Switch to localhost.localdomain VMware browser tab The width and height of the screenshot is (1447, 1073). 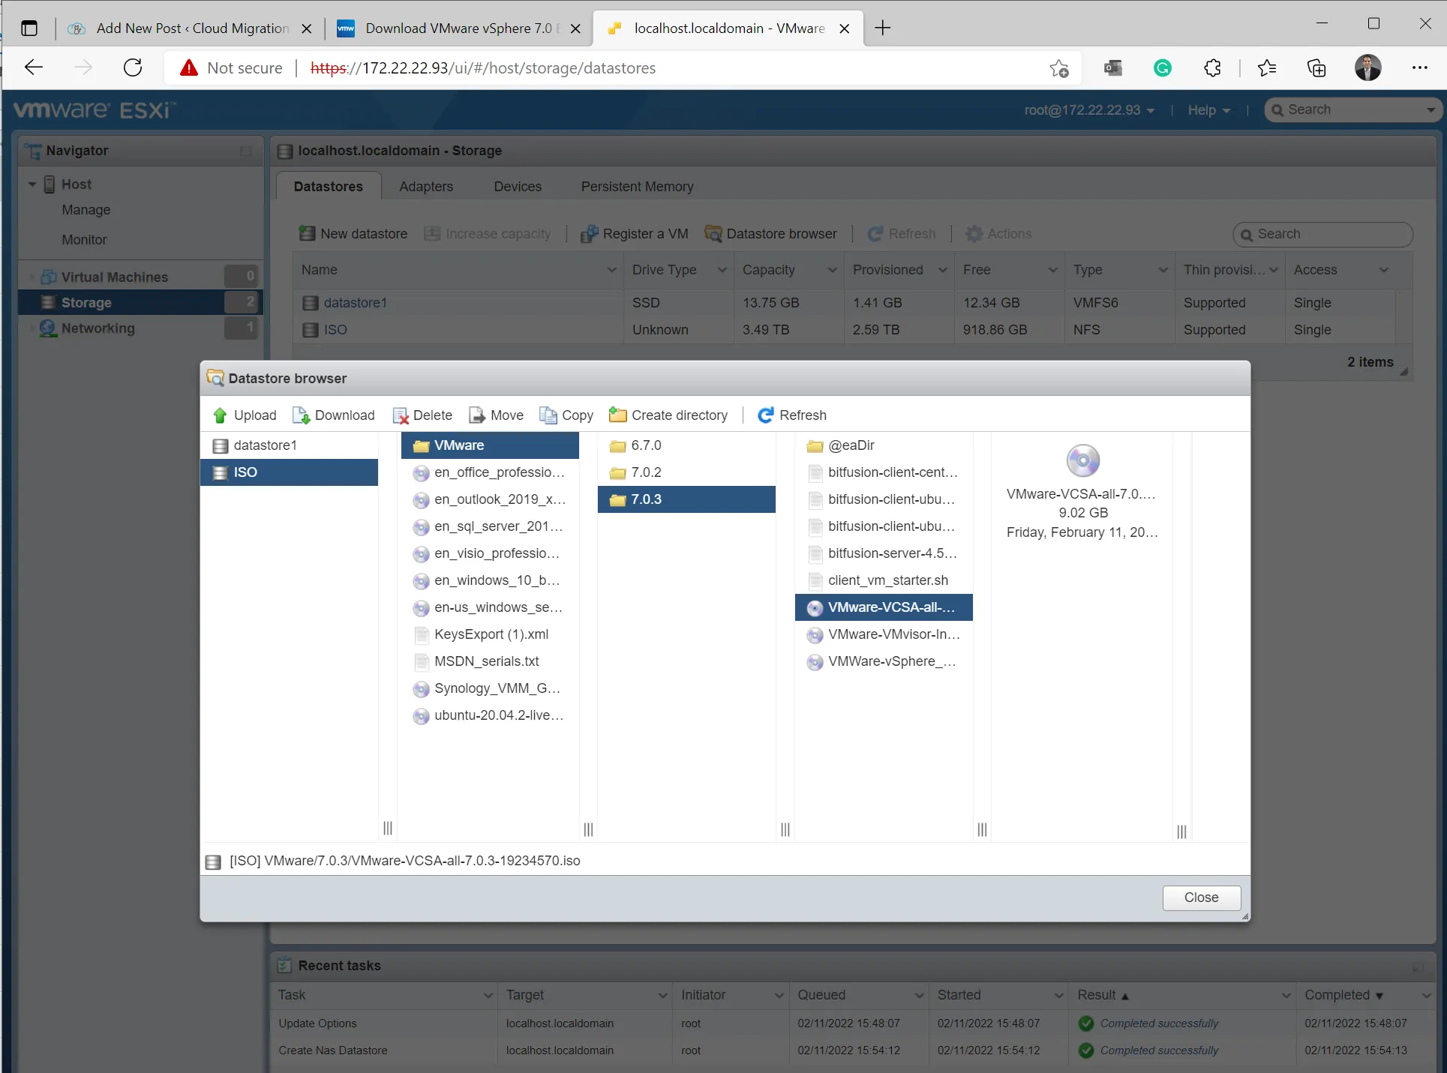tap(728, 28)
